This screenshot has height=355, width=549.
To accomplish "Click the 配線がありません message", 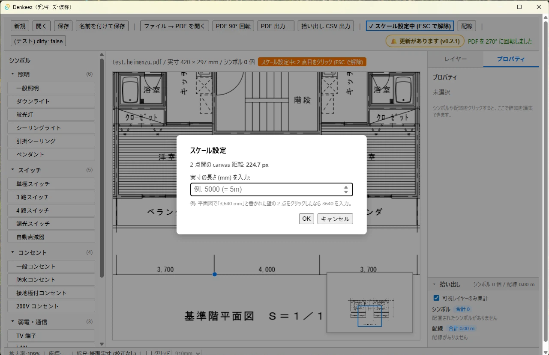I will (450, 337).
